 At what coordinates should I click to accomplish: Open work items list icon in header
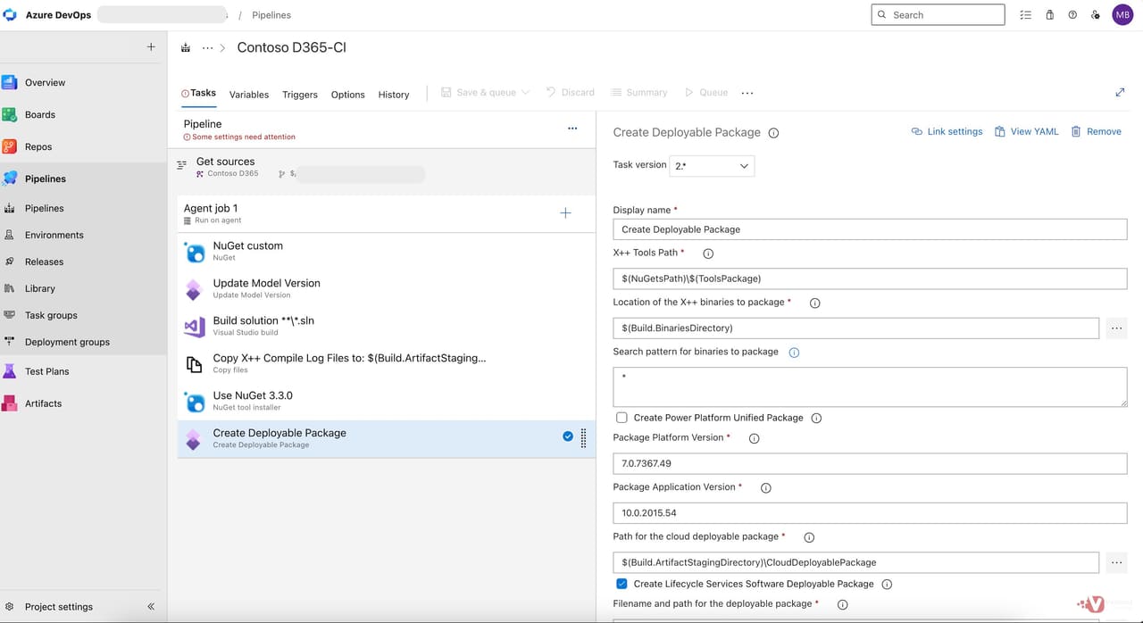click(1025, 15)
